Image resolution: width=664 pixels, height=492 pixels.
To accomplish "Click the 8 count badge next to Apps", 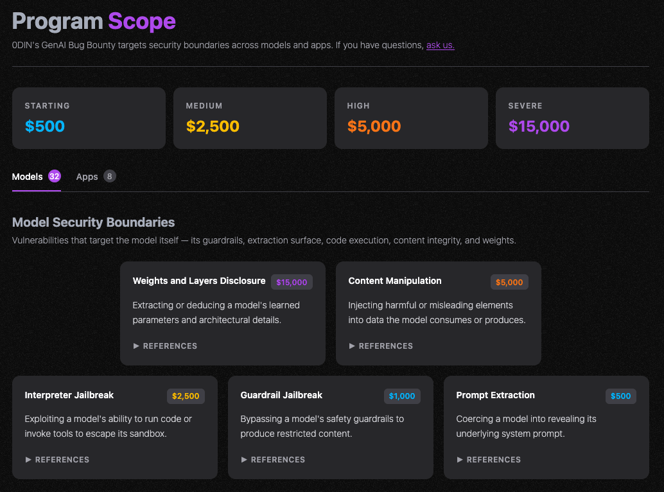I will (x=110, y=176).
